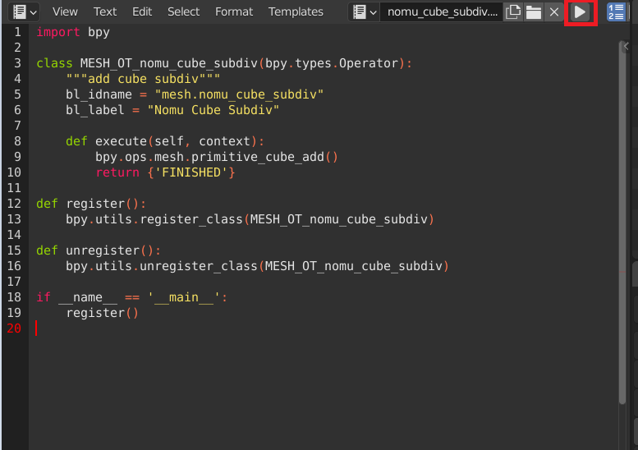The width and height of the screenshot is (638, 450).
Task: Click on 'def register' in line 12
Action: click(80, 204)
